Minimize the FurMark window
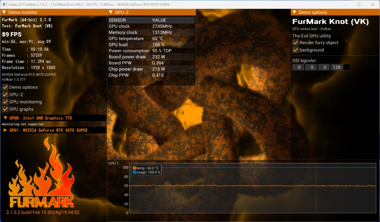 click(345, 4)
